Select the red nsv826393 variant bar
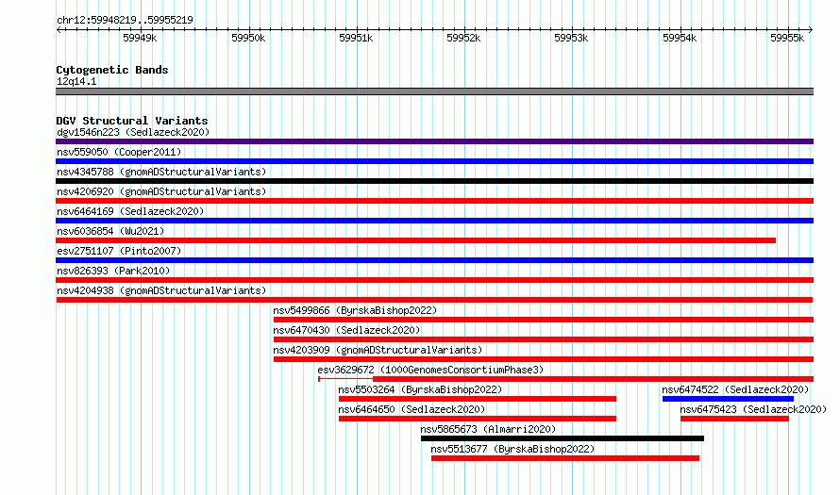 coord(434,280)
